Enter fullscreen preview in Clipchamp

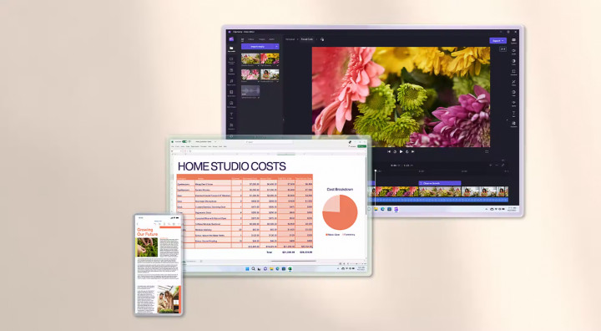(x=487, y=151)
